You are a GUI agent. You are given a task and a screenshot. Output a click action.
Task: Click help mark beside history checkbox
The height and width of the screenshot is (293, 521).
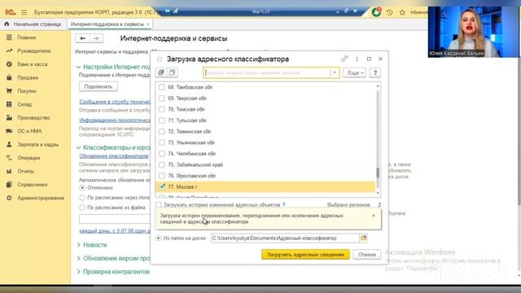[x=284, y=205]
